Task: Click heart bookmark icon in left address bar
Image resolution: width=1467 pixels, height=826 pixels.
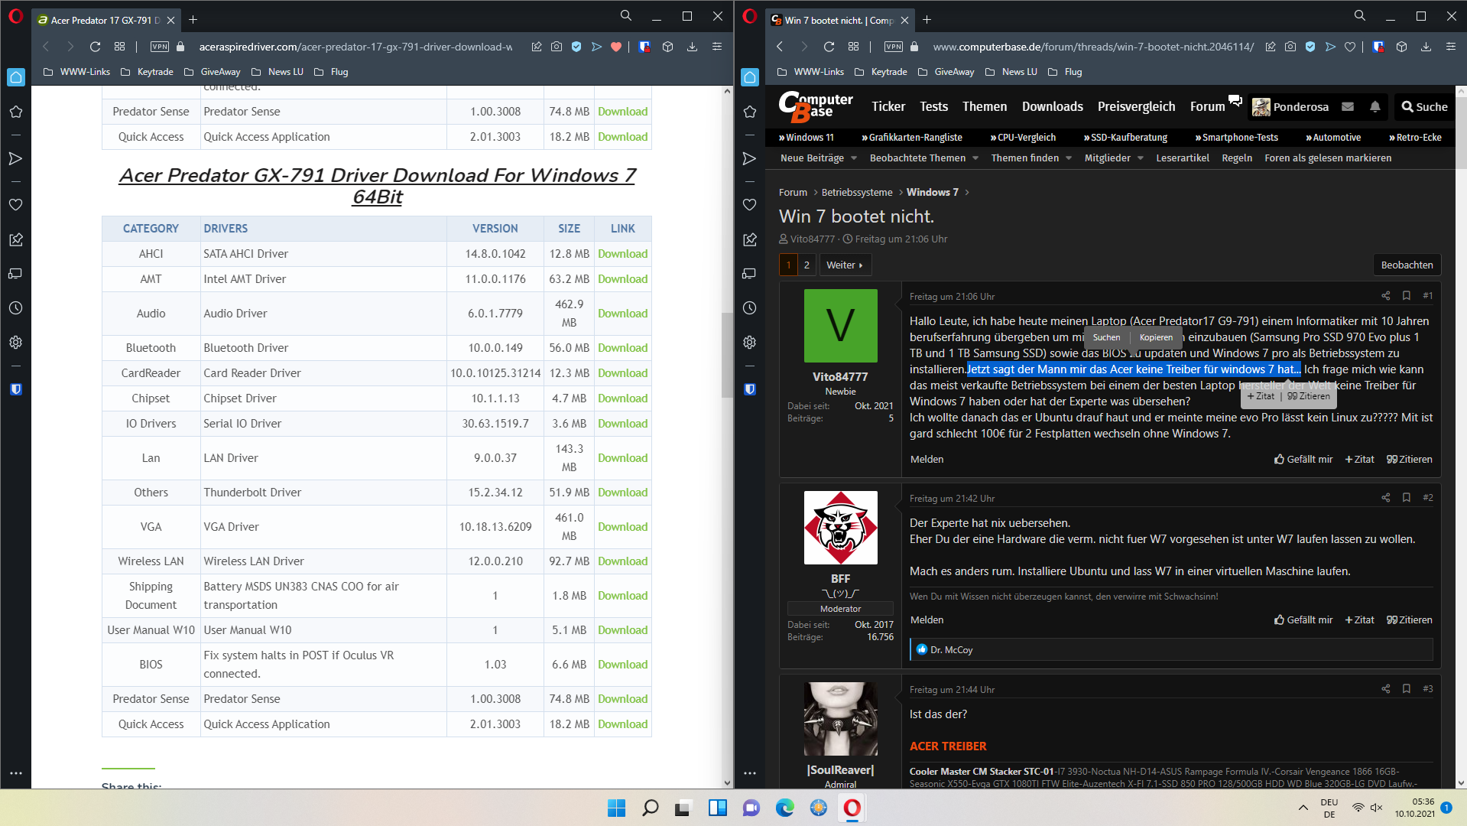Action: (616, 47)
